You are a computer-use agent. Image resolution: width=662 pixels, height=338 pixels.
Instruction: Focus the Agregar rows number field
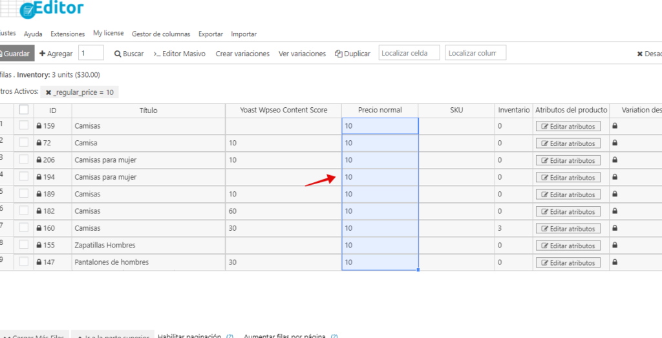pos(91,53)
